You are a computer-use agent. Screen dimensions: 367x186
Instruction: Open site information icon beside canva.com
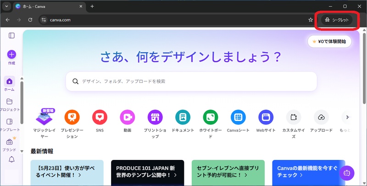click(x=44, y=20)
